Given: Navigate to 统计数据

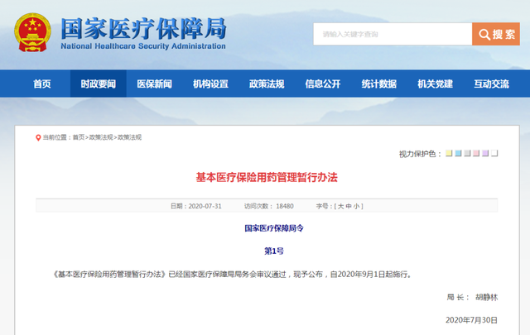Looking at the screenshot, I should 379,84.
